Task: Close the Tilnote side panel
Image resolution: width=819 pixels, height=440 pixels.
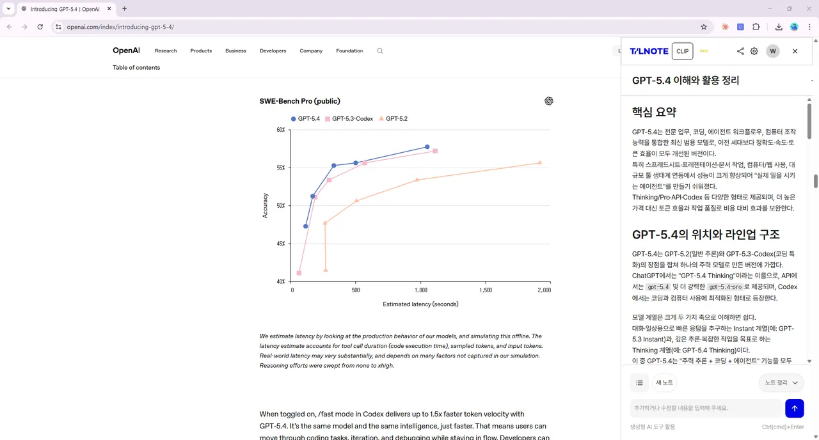Action: [x=795, y=51]
